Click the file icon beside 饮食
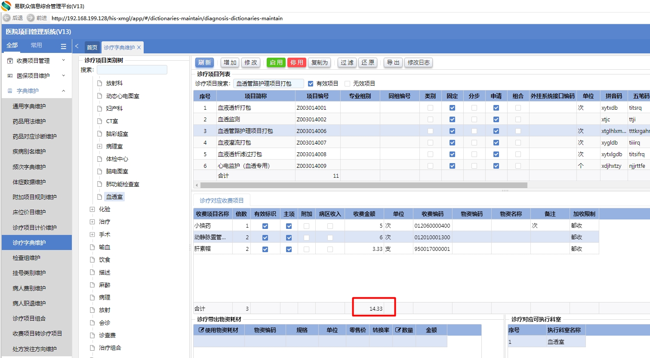Image resolution: width=650 pixels, height=358 pixels. tap(92, 259)
